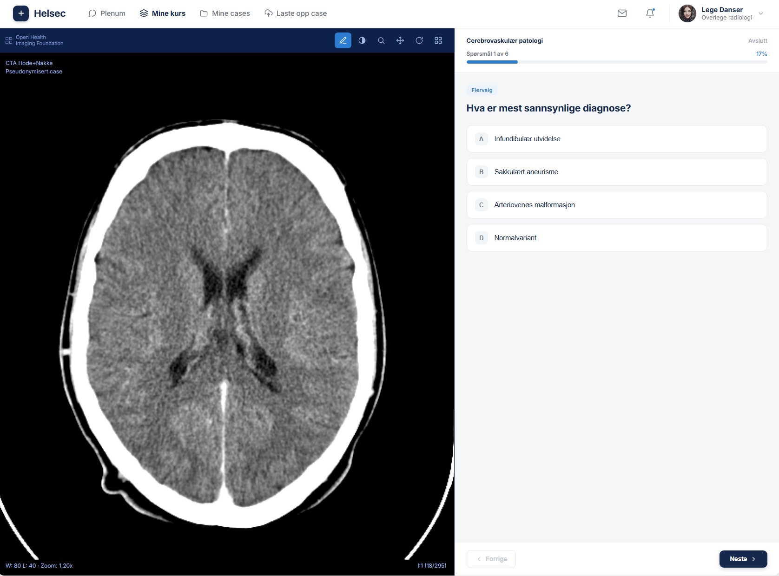Expand the user account dropdown chevron
779x576 pixels.
(x=761, y=13)
